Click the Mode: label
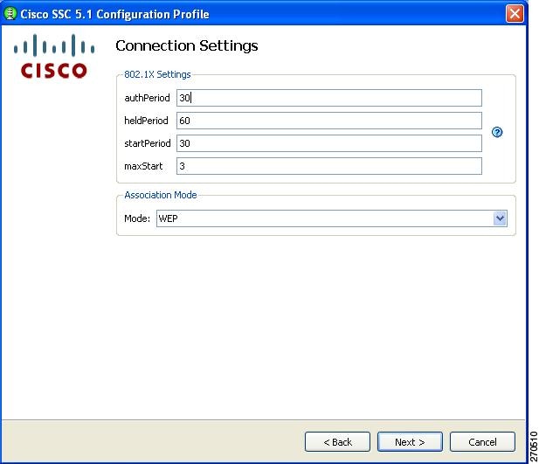The image size is (539, 464). point(137,218)
